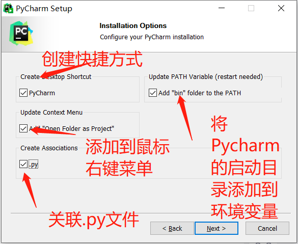Viewport: 298px width, 244px height.
Task: Go to next step with Next button
Action: pos(216,228)
